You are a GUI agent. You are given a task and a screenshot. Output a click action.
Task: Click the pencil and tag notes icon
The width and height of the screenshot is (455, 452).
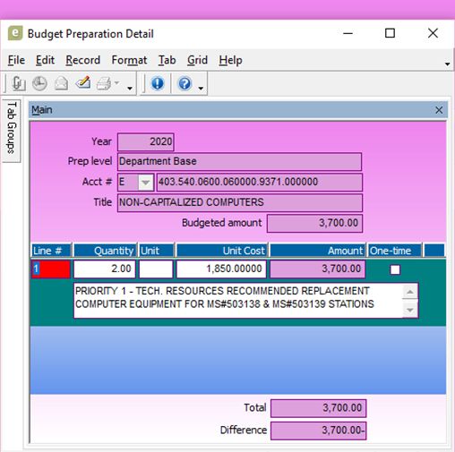tap(83, 83)
